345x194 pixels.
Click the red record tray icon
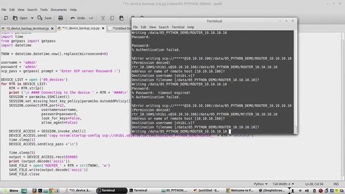[321, 191]
